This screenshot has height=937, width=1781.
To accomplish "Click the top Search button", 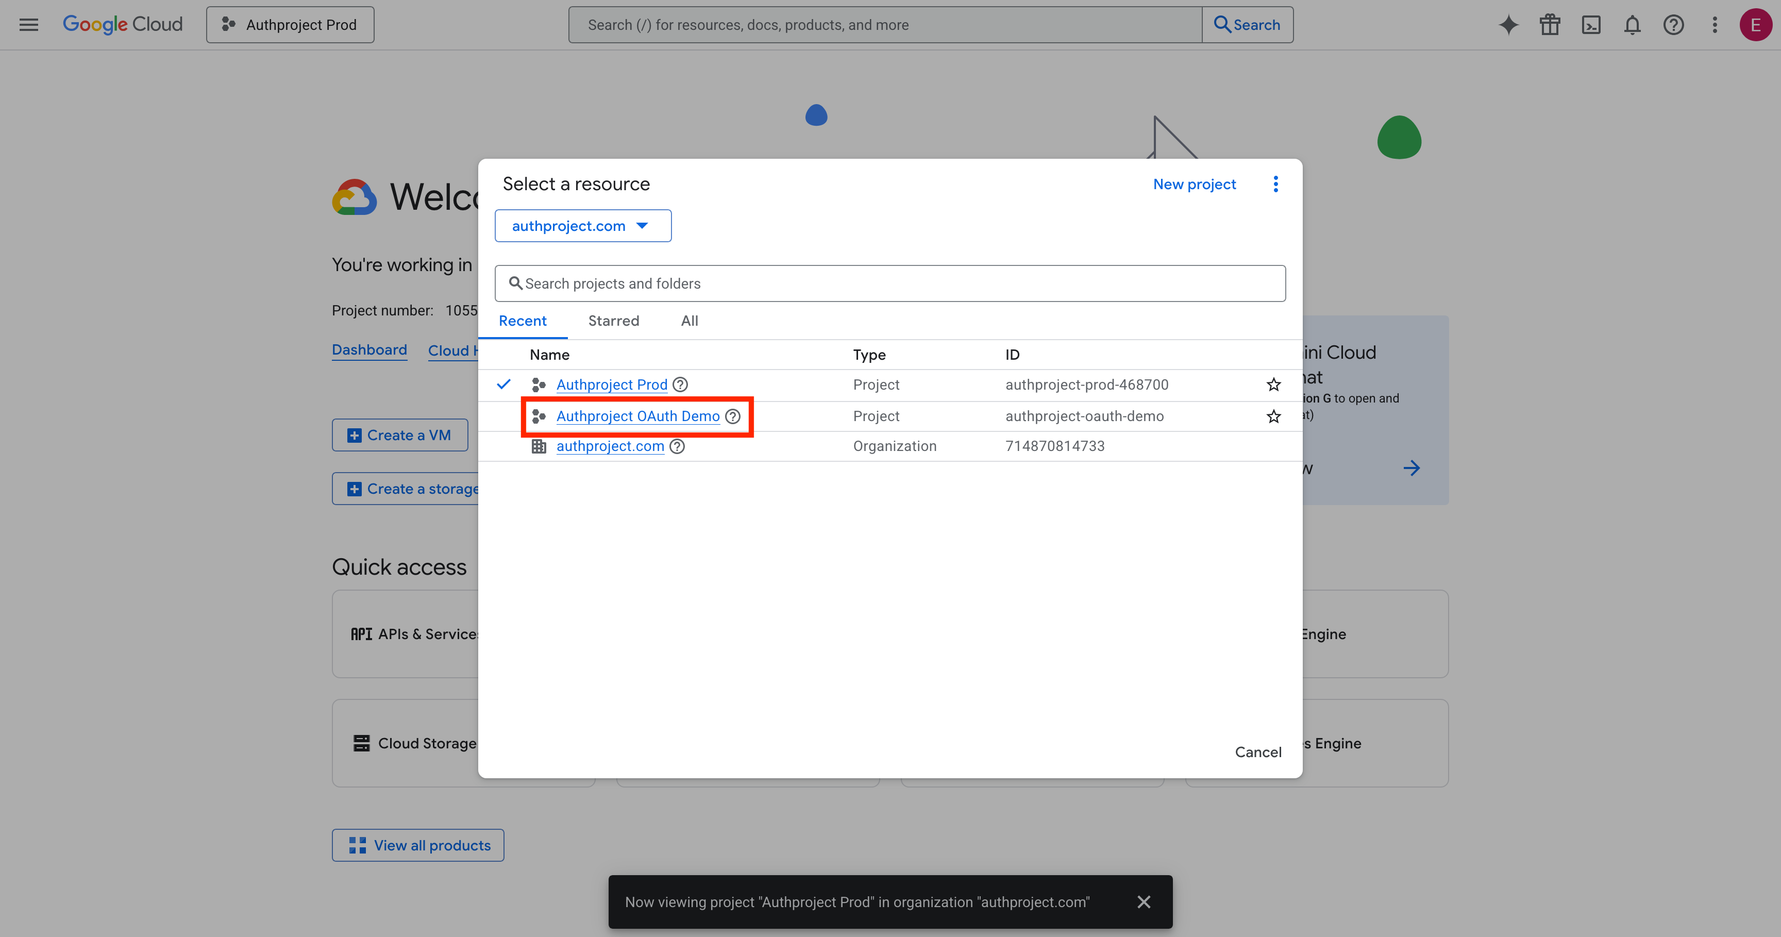I will (x=1247, y=25).
